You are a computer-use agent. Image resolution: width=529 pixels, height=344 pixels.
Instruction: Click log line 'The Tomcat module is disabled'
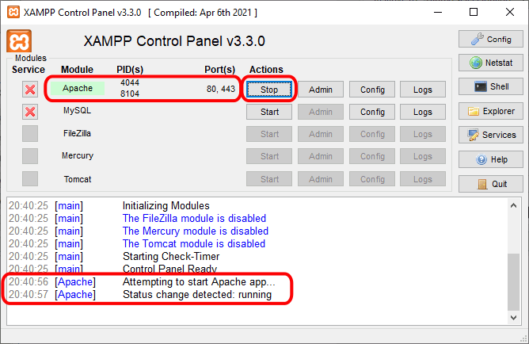coord(194,244)
